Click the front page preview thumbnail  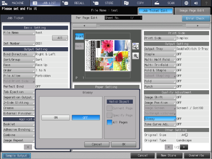pos(107,55)
